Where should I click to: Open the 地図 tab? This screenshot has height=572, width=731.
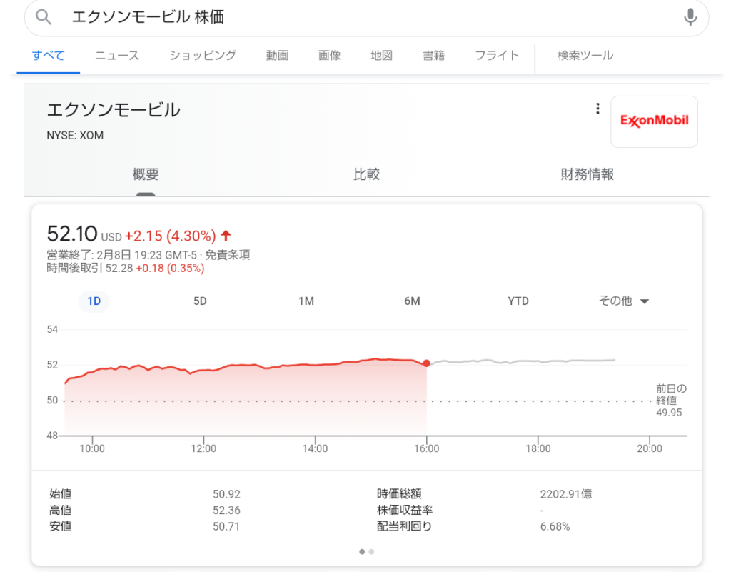pyautogui.click(x=381, y=55)
